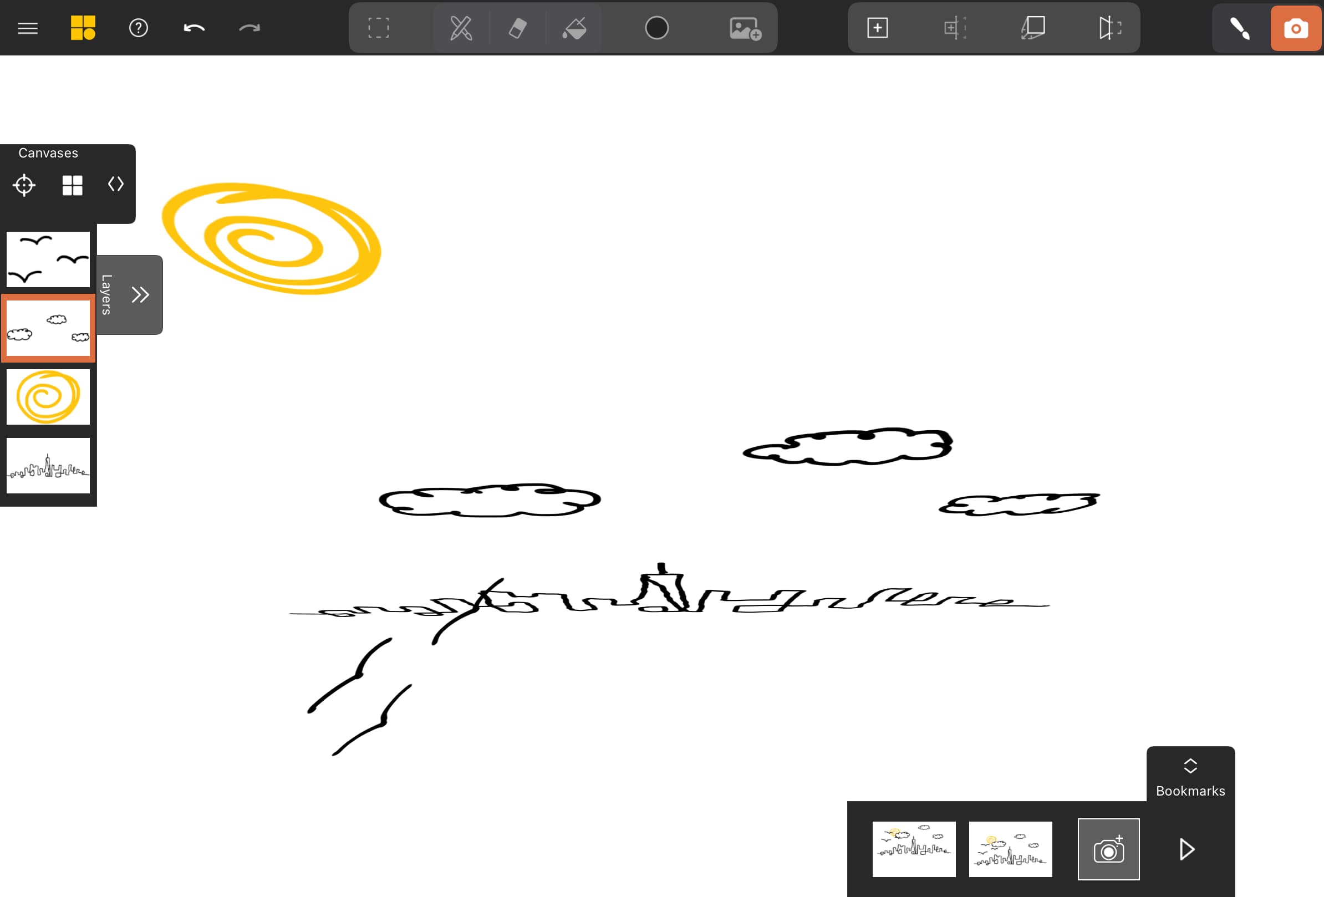Image resolution: width=1324 pixels, height=897 pixels.
Task: Select the birds canvas thumbnail
Action: 48,259
